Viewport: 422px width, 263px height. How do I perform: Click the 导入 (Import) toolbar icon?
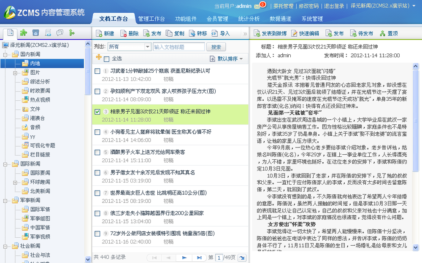[214, 34]
